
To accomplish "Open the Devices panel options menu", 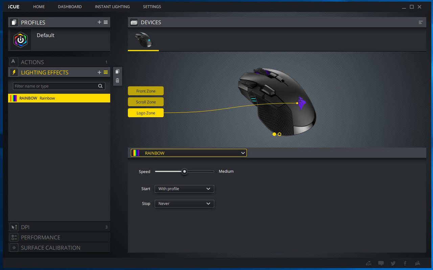I will (x=420, y=22).
